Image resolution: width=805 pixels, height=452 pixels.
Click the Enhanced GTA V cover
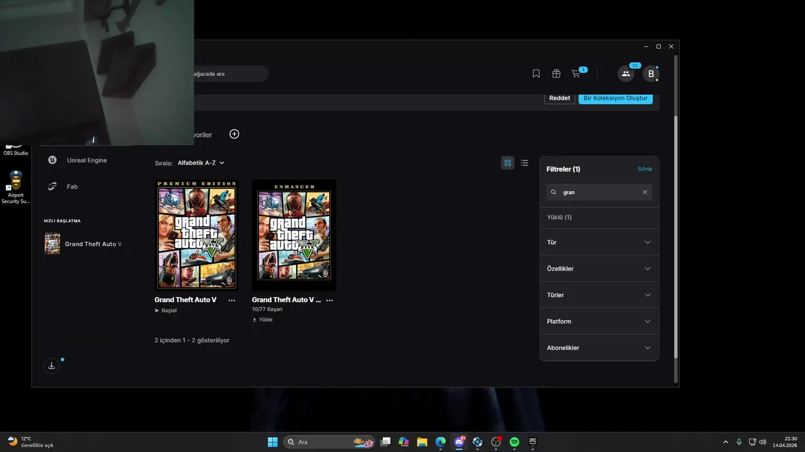click(x=294, y=235)
